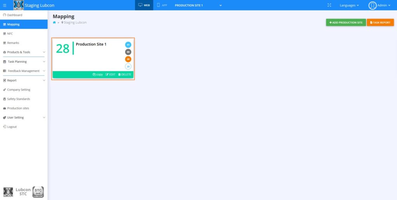Open Dashboard from the sidebar

pyautogui.click(x=24, y=15)
